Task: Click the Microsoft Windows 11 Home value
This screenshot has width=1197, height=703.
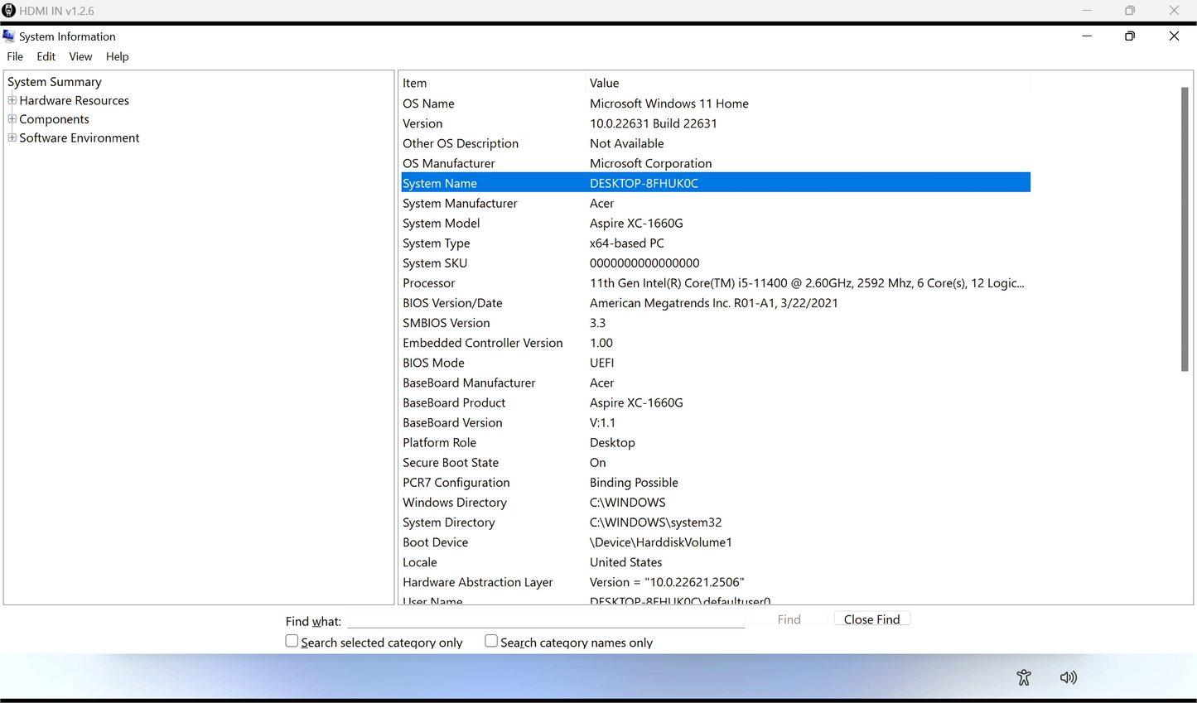Action: tap(669, 104)
